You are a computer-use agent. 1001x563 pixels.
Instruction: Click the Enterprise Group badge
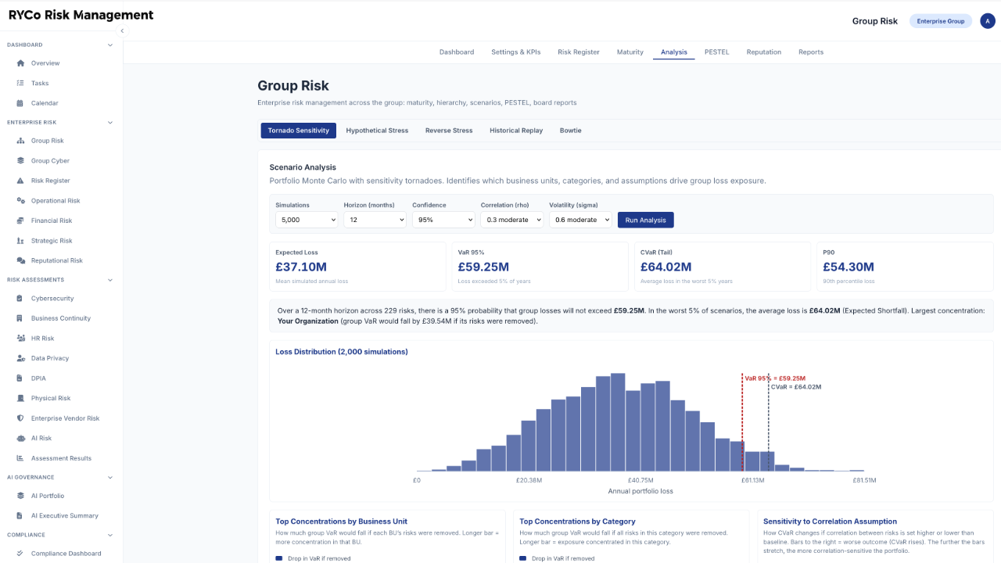941,21
